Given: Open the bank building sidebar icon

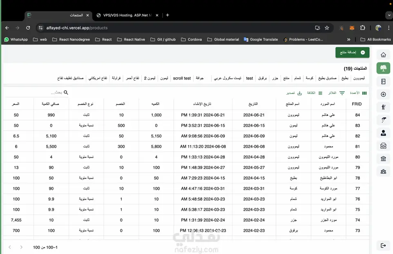Looking at the screenshot, I should pyautogui.click(x=383, y=158).
